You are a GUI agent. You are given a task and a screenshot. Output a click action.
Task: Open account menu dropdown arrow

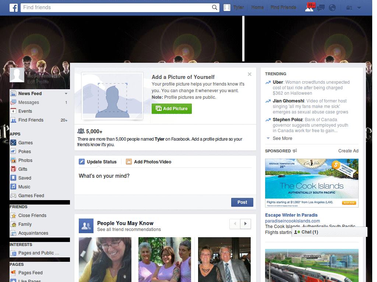(359, 8)
